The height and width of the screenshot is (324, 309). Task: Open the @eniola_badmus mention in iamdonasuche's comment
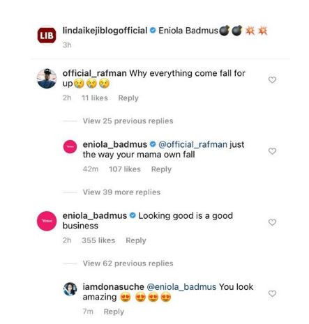(x=181, y=287)
